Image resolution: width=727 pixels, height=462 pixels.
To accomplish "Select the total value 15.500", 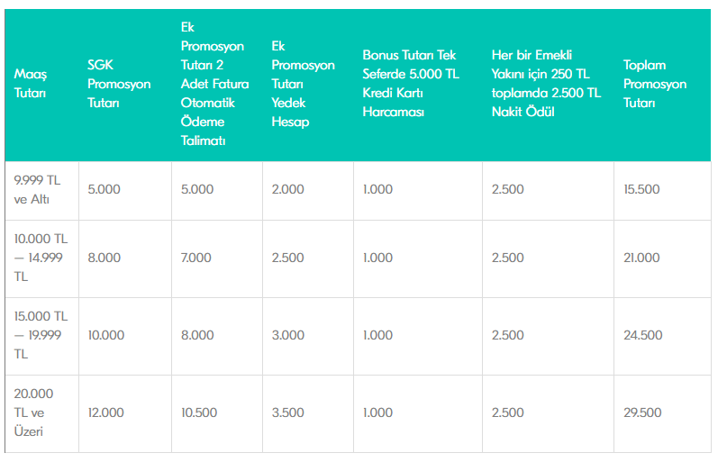I will coord(642,189).
